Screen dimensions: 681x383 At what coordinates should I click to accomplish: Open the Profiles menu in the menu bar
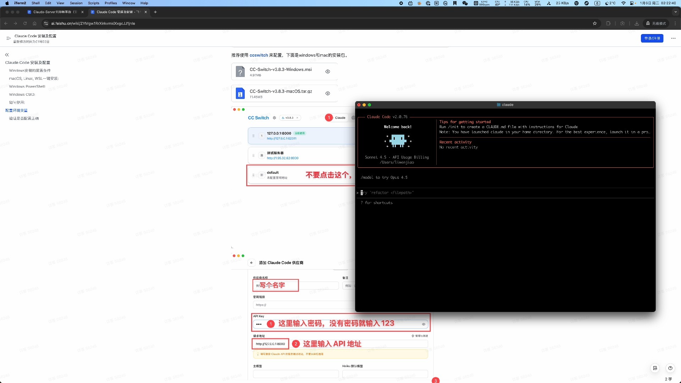(x=111, y=3)
